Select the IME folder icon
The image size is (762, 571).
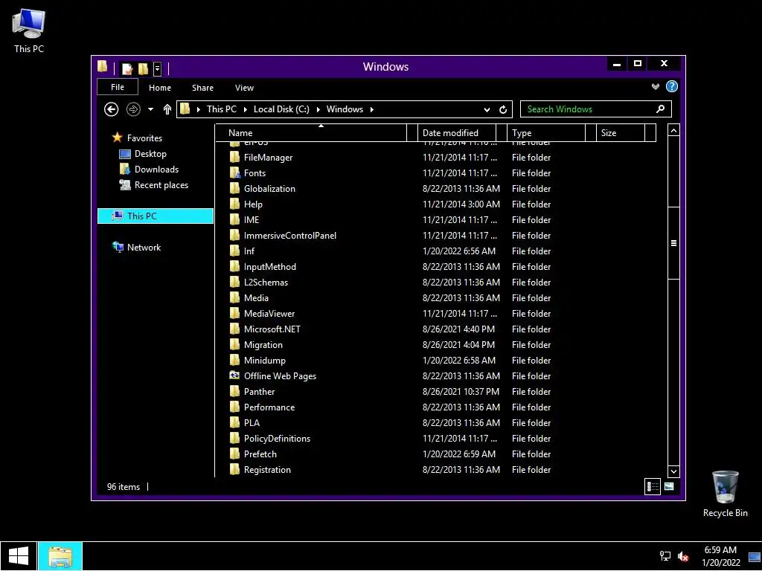(x=234, y=219)
